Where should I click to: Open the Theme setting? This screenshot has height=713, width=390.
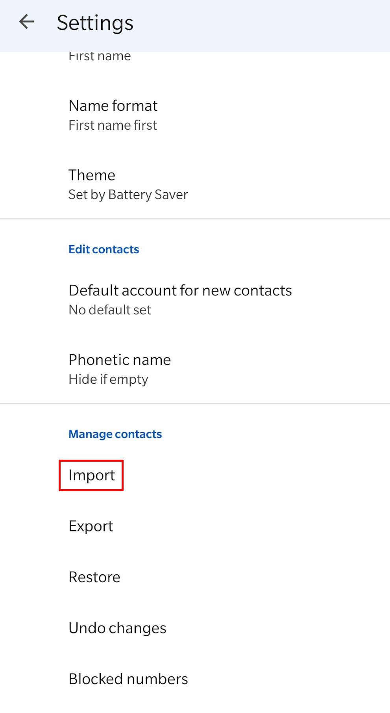[x=92, y=175]
